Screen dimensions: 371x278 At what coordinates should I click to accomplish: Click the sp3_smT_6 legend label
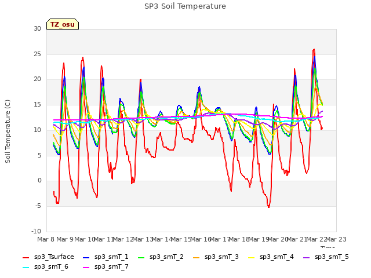click(x=51, y=266)
